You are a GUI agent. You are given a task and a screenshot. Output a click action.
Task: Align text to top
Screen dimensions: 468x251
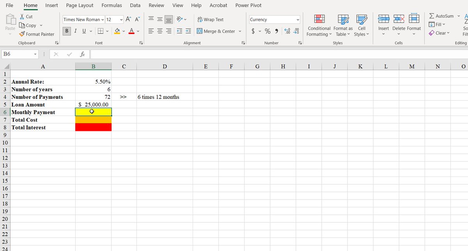(151, 20)
